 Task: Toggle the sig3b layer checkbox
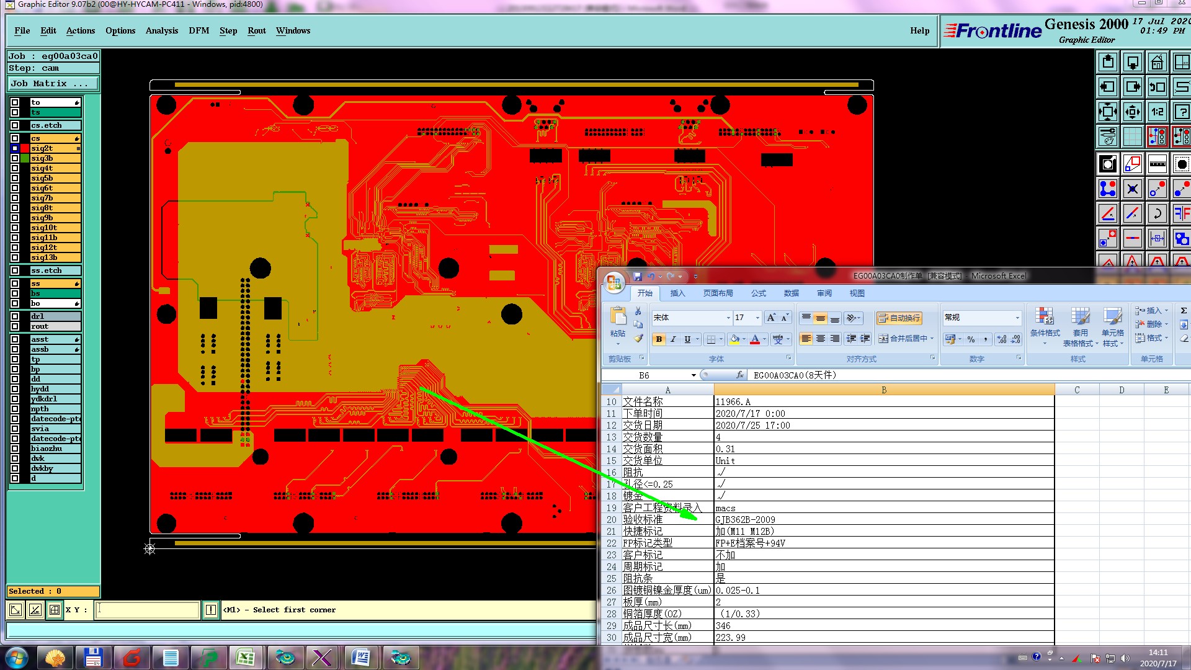[x=15, y=158]
